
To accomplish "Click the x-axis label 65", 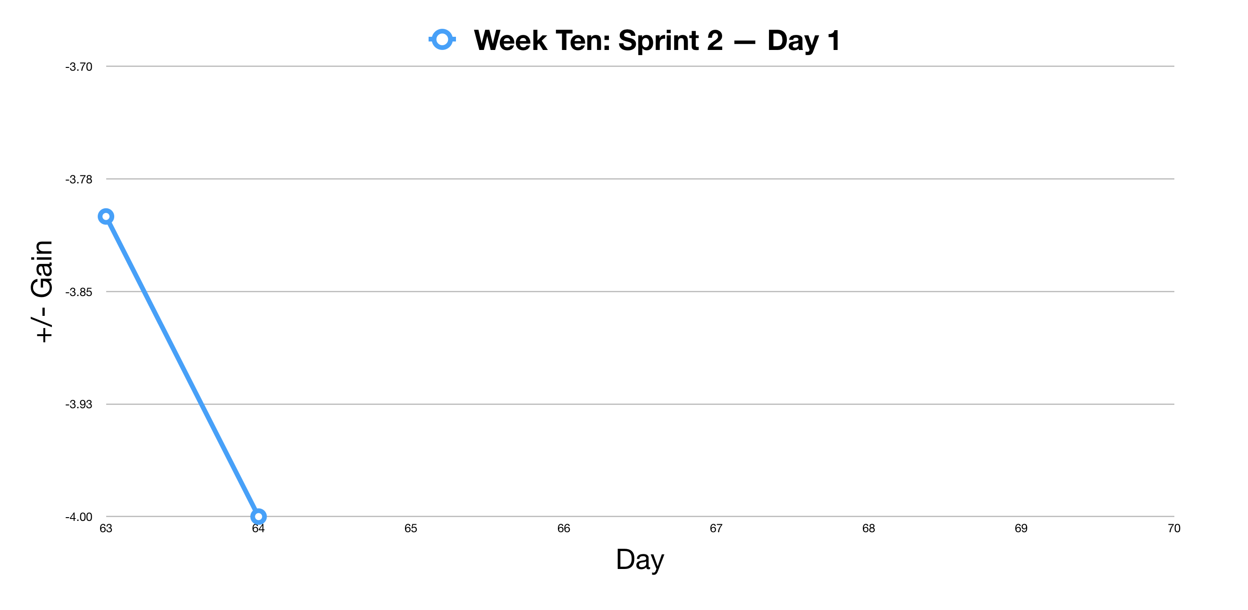I will (x=411, y=528).
